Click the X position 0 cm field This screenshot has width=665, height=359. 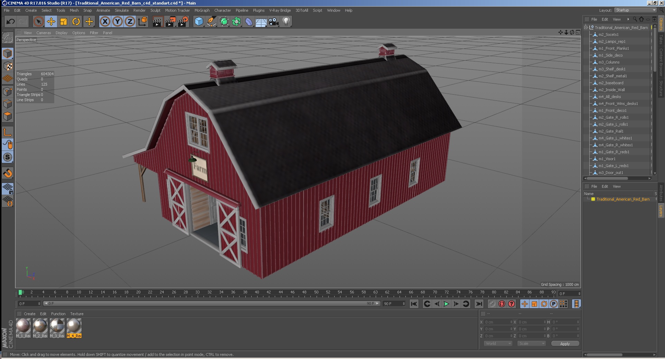pos(498,322)
